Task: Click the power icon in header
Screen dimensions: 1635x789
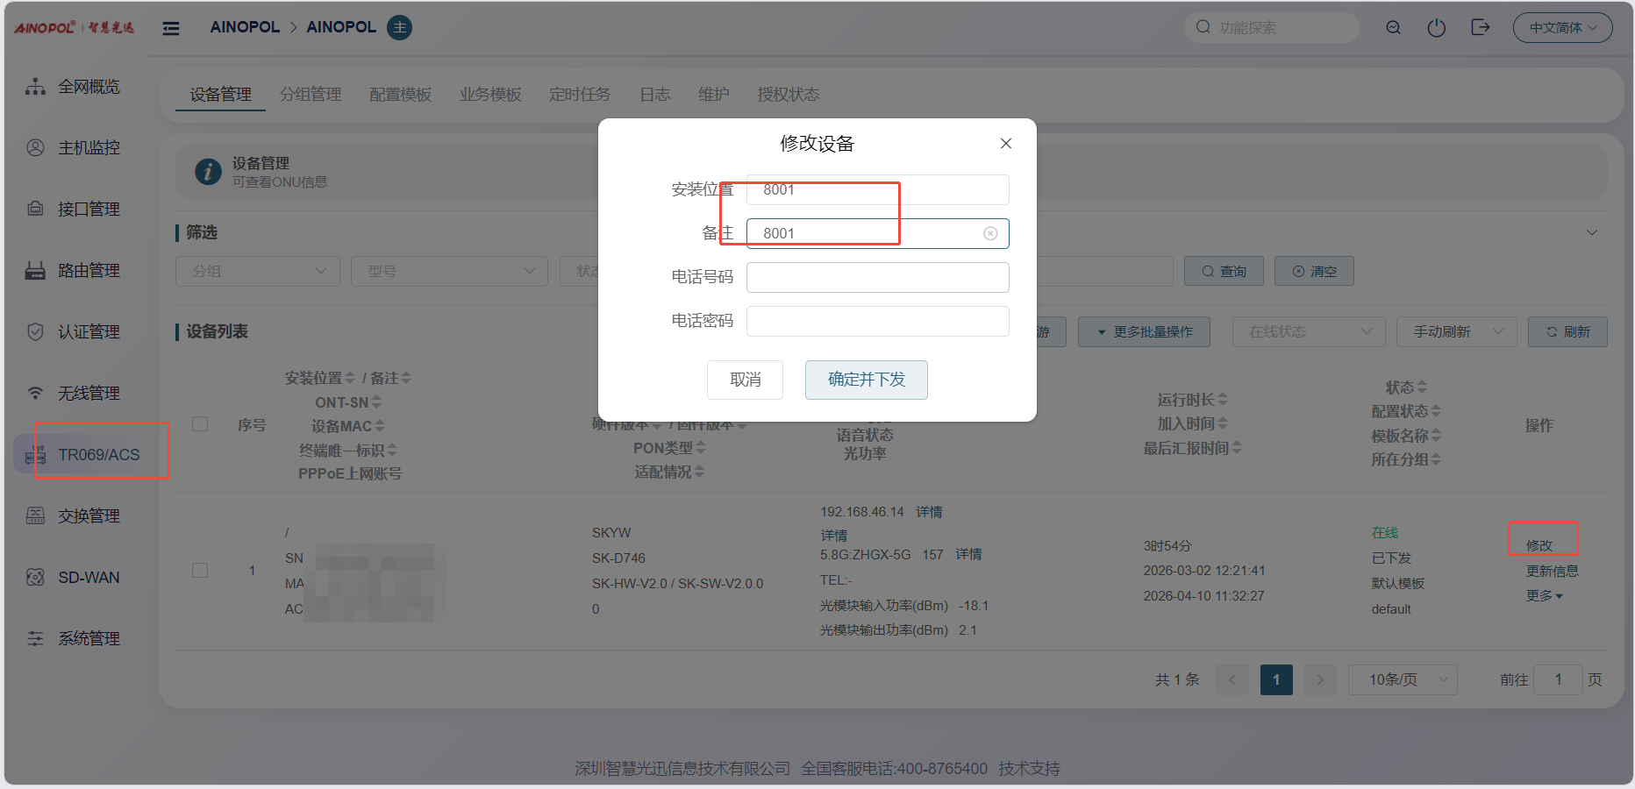Action: (x=1436, y=28)
